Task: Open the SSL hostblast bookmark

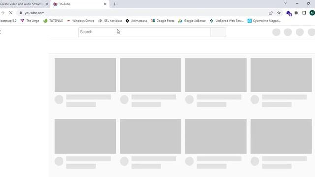Action: [110, 21]
